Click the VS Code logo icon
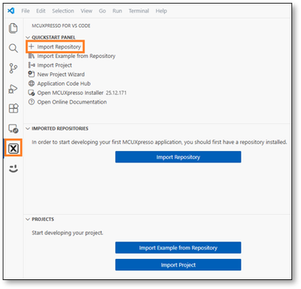Viewport: 301px width, 289px height. (x=11, y=11)
